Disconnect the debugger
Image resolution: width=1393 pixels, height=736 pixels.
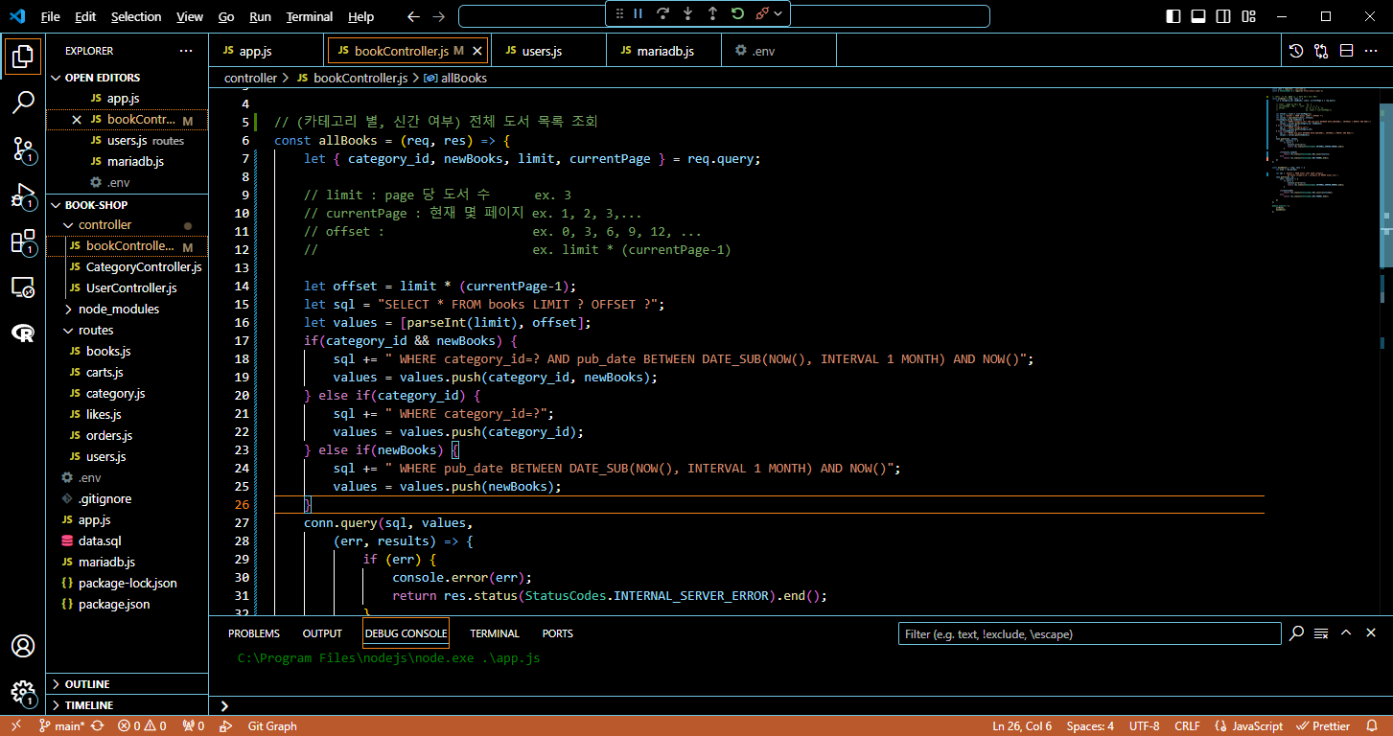click(x=762, y=13)
